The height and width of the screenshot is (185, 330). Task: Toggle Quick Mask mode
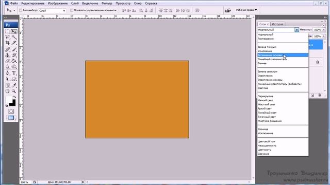[x=11, y=111]
